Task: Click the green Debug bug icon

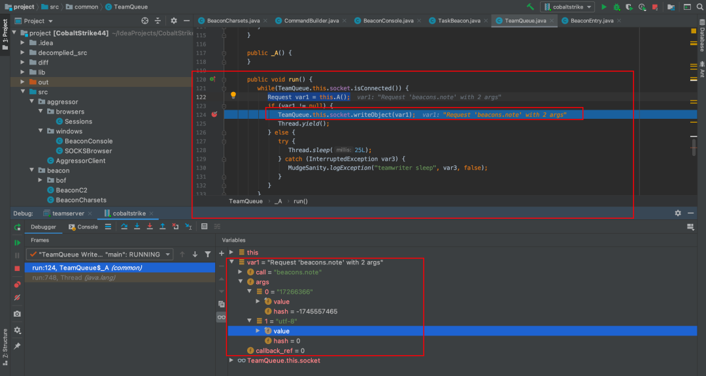Action: click(617, 7)
